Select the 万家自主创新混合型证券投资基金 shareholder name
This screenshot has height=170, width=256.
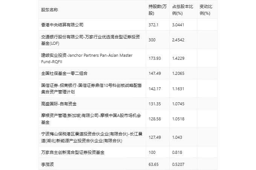73,152
